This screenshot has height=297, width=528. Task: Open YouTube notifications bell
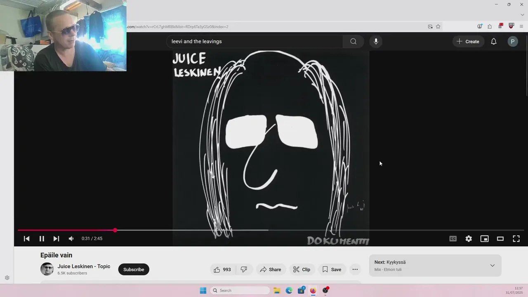(x=493, y=41)
